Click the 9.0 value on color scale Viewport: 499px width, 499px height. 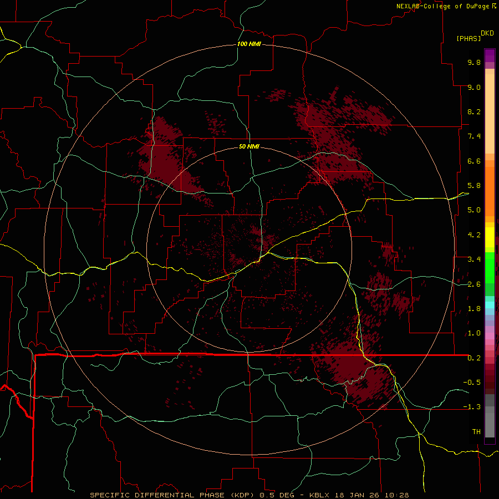474,87
